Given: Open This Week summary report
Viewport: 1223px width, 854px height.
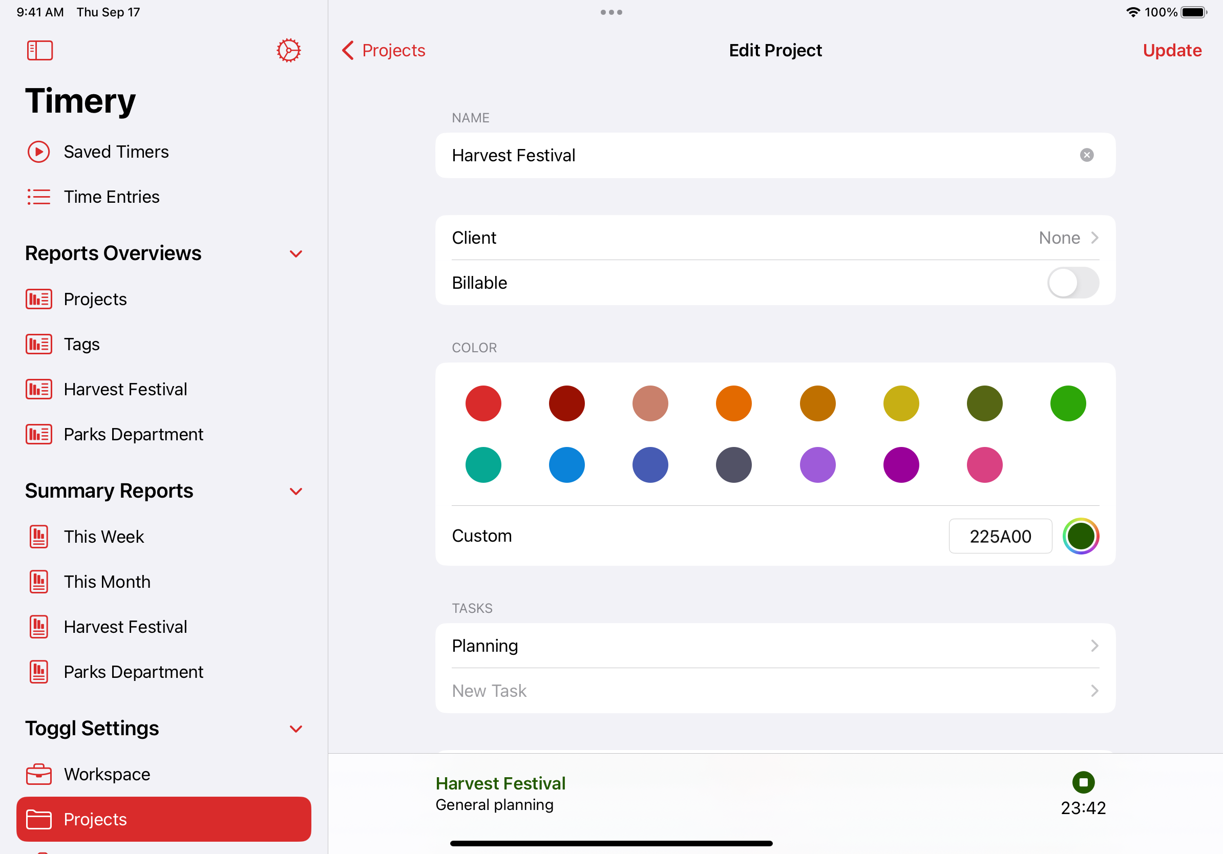Looking at the screenshot, I should pyautogui.click(x=163, y=537).
